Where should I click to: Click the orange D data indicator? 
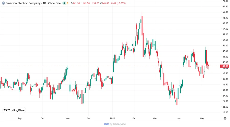67,3
